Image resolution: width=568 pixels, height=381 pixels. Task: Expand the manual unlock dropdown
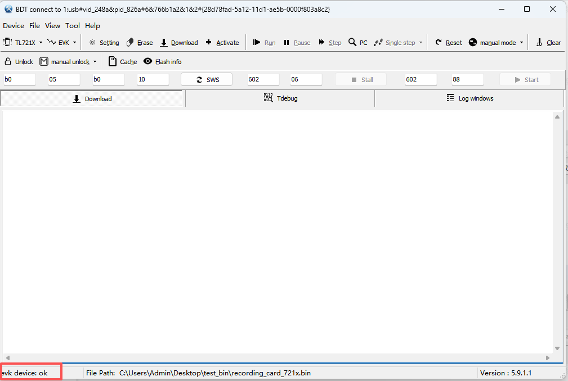(95, 61)
